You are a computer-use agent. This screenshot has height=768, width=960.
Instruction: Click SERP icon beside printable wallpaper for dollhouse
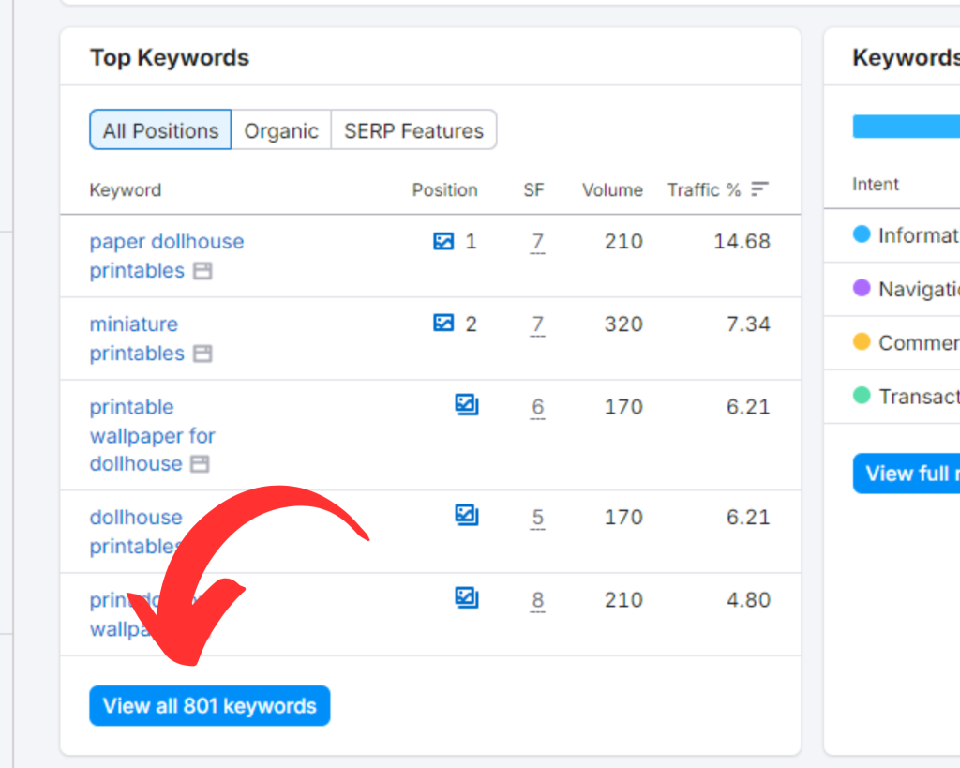point(199,464)
